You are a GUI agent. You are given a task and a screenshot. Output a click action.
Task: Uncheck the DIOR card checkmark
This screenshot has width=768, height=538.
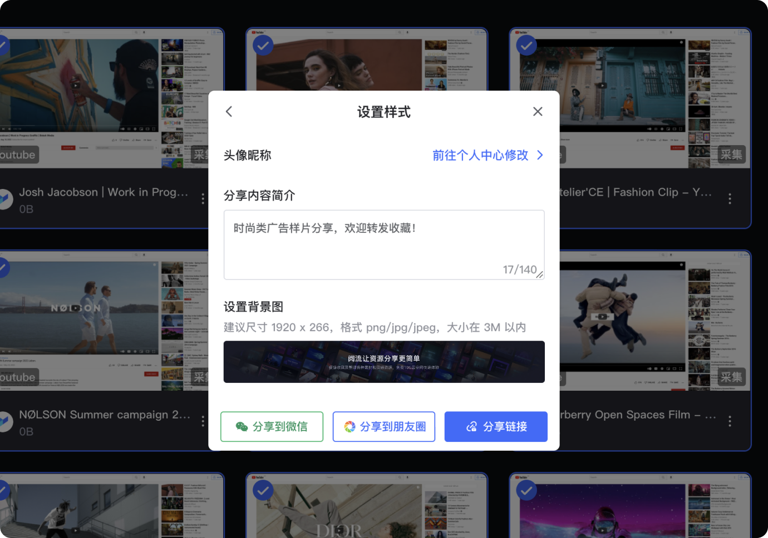click(x=263, y=490)
